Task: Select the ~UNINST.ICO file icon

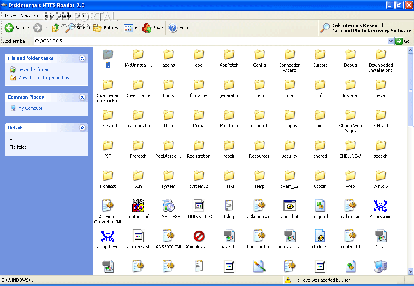Action: click(199, 206)
